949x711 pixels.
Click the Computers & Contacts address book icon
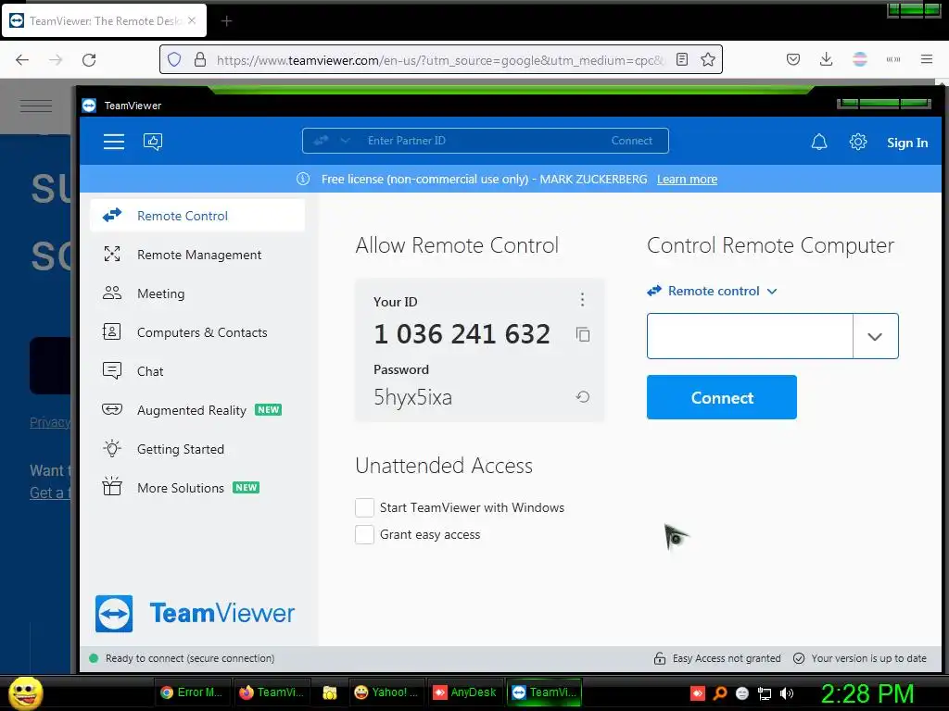(112, 331)
